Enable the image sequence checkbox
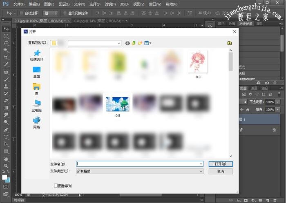286x203 pixels. click(56, 185)
